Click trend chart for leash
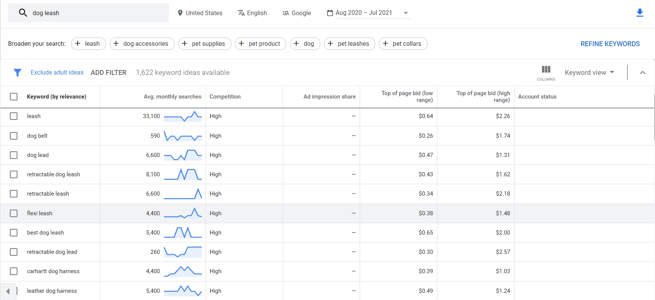Viewport: 655px width, 300px height. tap(183, 116)
